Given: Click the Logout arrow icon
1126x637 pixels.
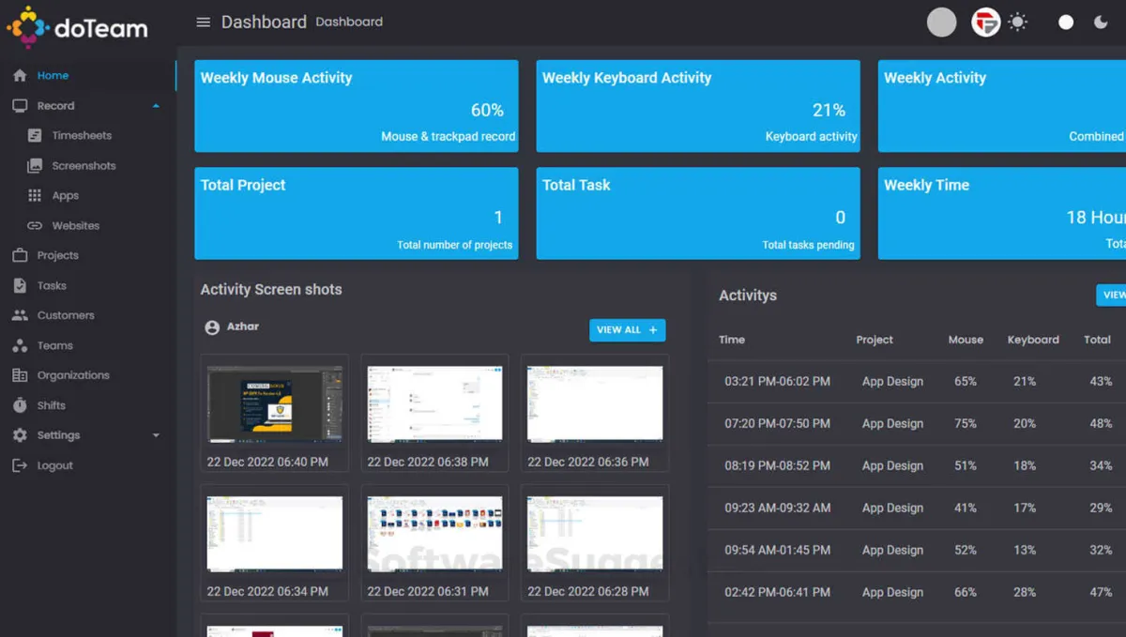Looking at the screenshot, I should coord(20,465).
